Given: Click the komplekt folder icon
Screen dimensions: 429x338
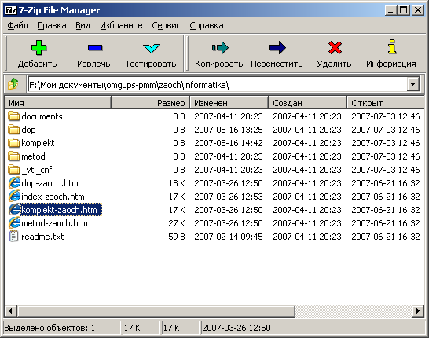Looking at the screenshot, I should 13,143.
